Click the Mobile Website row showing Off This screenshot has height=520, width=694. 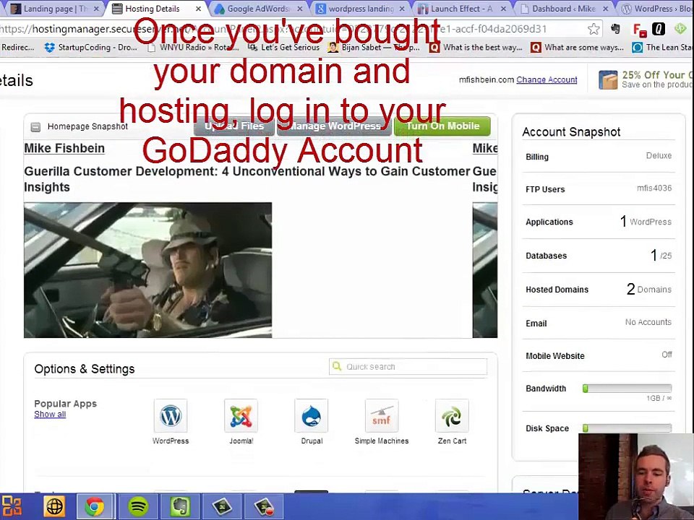click(599, 355)
